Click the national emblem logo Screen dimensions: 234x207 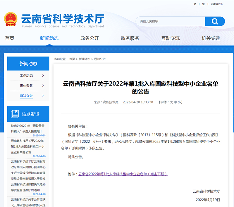[11, 20]
